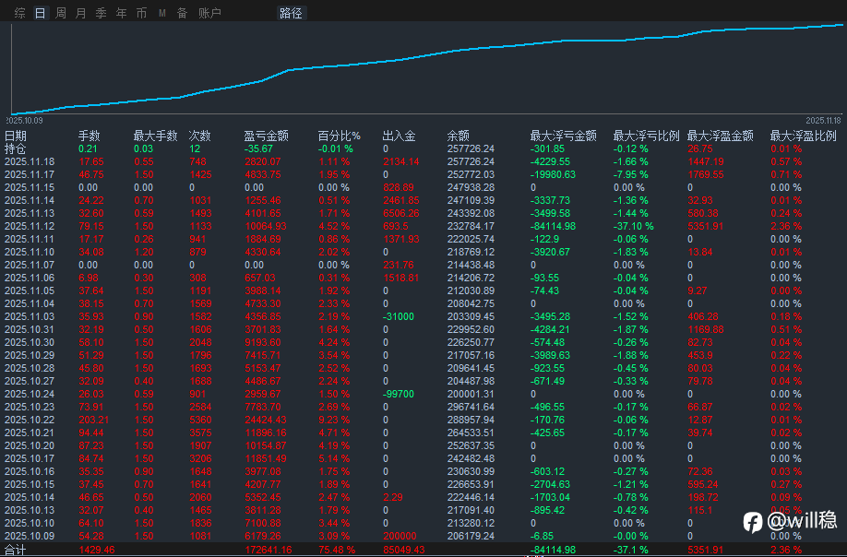Select the 2025.11.18 date row
The width and height of the screenshot is (847, 557).
pyautogui.click(x=423, y=162)
